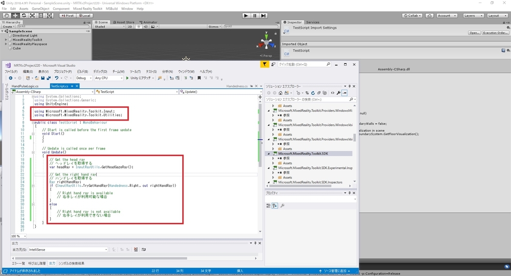
Task: Open Debug configuration dropdown
Action: click(84, 78)
